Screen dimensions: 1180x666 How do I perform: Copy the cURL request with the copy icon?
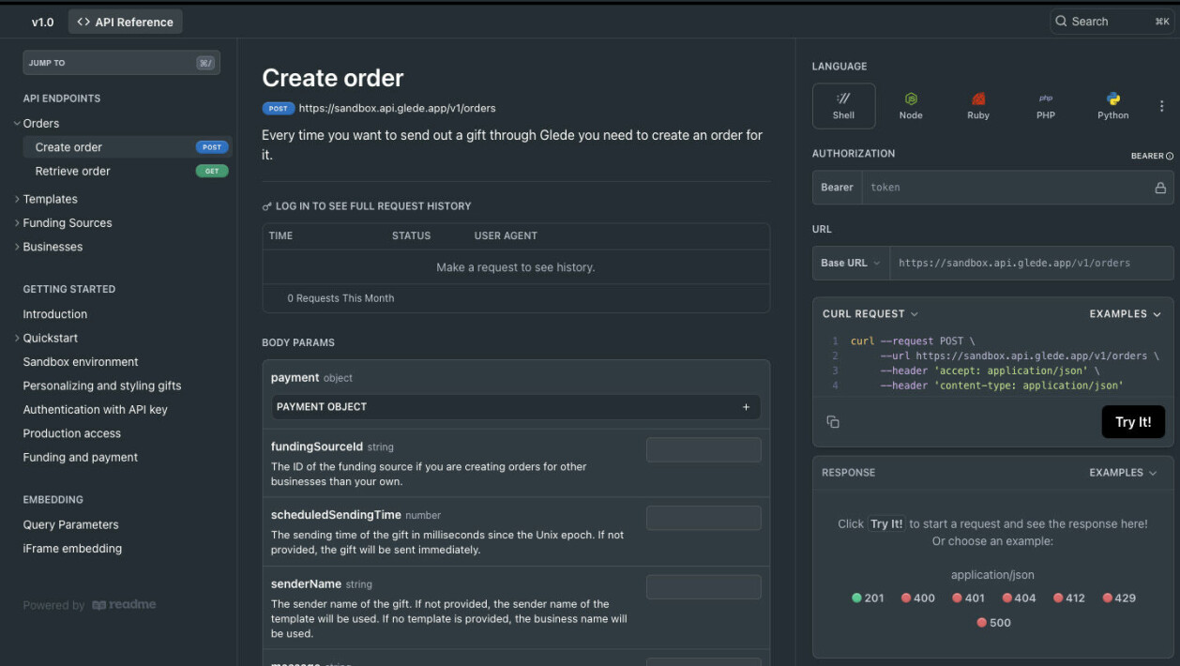[833, 422]
